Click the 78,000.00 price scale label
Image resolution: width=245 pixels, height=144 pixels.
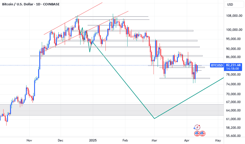coord(233,75)
